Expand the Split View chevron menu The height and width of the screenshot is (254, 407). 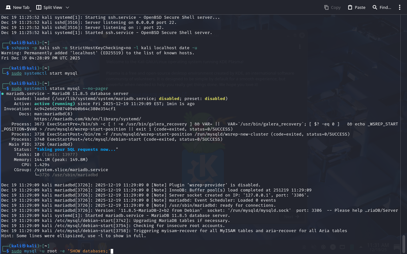[x=67, y=7]
